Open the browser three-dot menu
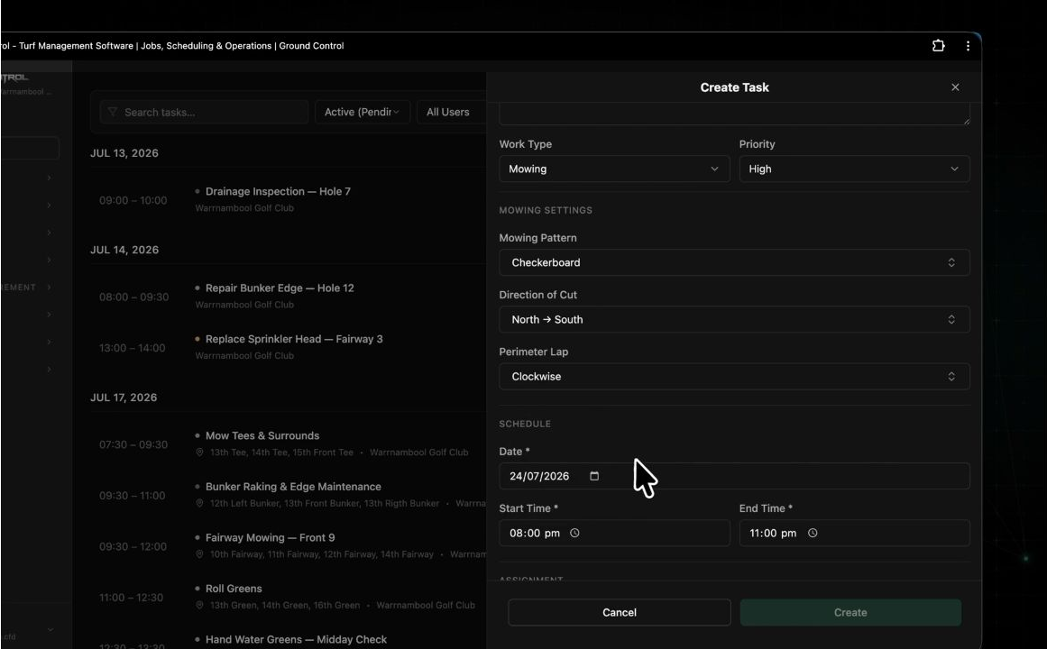 click(968, 45)
